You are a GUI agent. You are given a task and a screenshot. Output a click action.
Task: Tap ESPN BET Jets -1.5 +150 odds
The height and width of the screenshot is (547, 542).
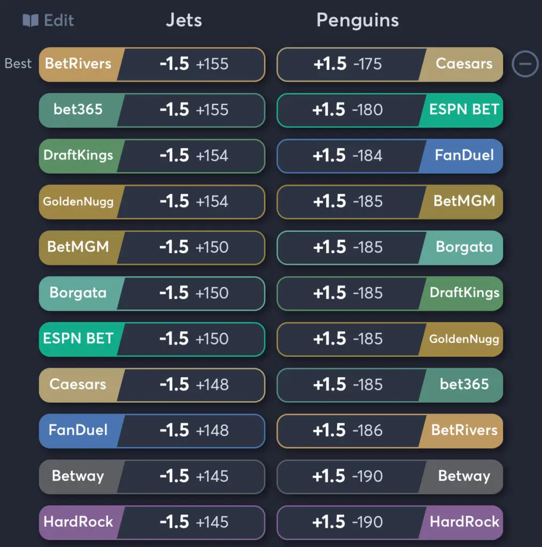152,339
